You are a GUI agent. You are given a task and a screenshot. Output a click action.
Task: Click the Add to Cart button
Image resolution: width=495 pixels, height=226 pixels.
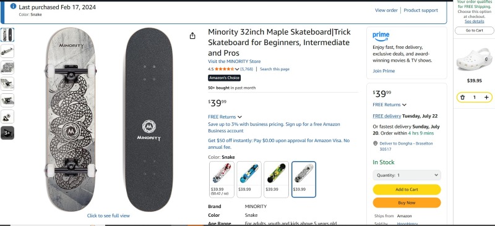407,190
